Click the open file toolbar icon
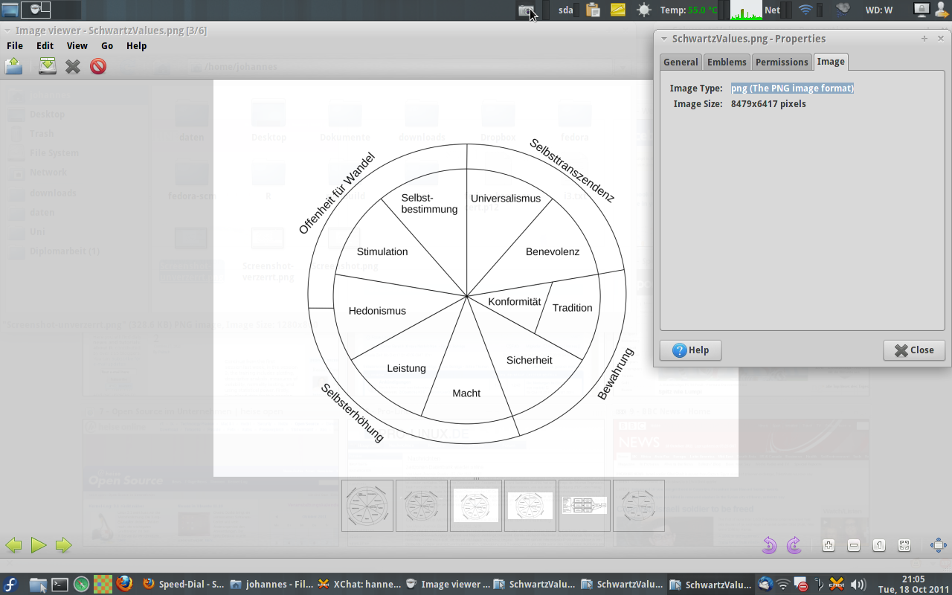The height and width of the screenshot is (595, 952). (x=13, y=67)
